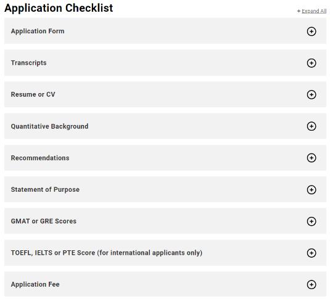Expand all checklist sections via Expand All
Image resolution: width=330 pixels, height=299 pixels.
311,11
